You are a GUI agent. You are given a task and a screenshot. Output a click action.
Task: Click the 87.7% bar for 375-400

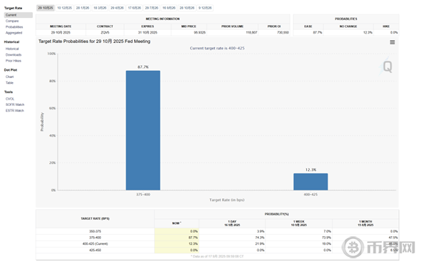coord(143,130)
